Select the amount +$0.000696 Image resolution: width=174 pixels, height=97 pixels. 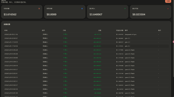(97, 77)
